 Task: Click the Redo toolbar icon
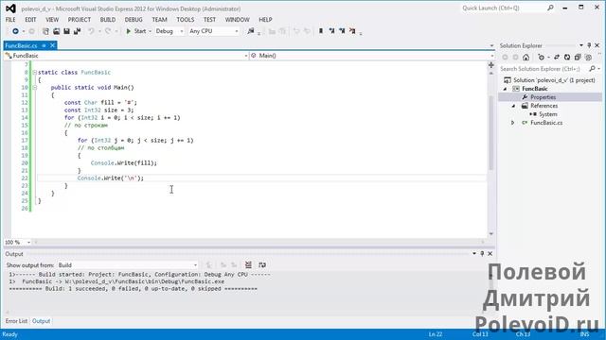(108, 31)
